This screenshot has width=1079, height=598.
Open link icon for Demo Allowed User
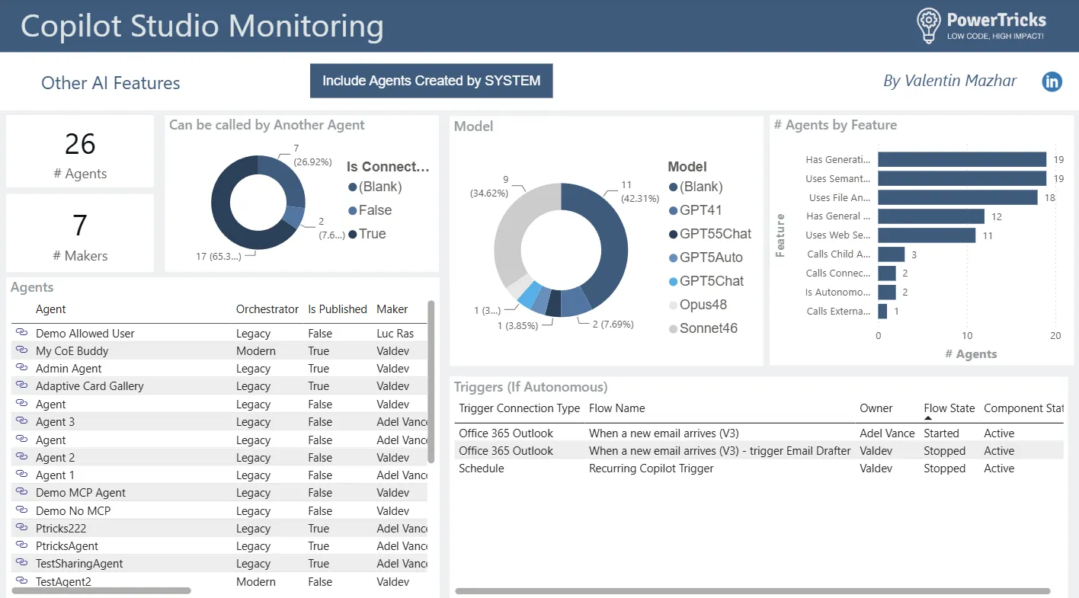21,333
